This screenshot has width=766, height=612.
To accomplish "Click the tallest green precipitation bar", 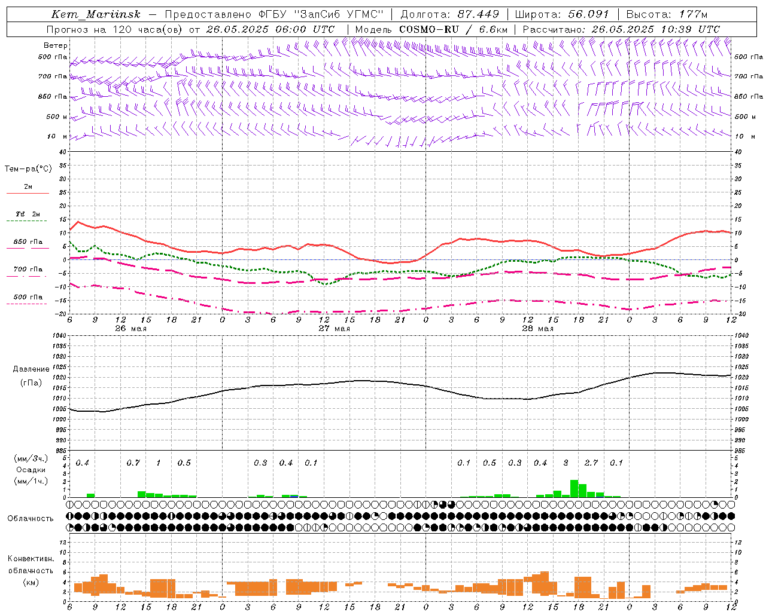I will [x=574, y=488].
